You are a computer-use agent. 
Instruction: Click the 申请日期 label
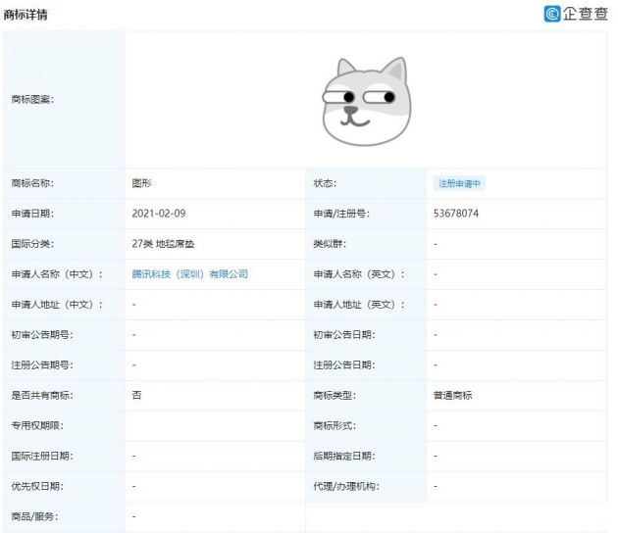[32, 214]
